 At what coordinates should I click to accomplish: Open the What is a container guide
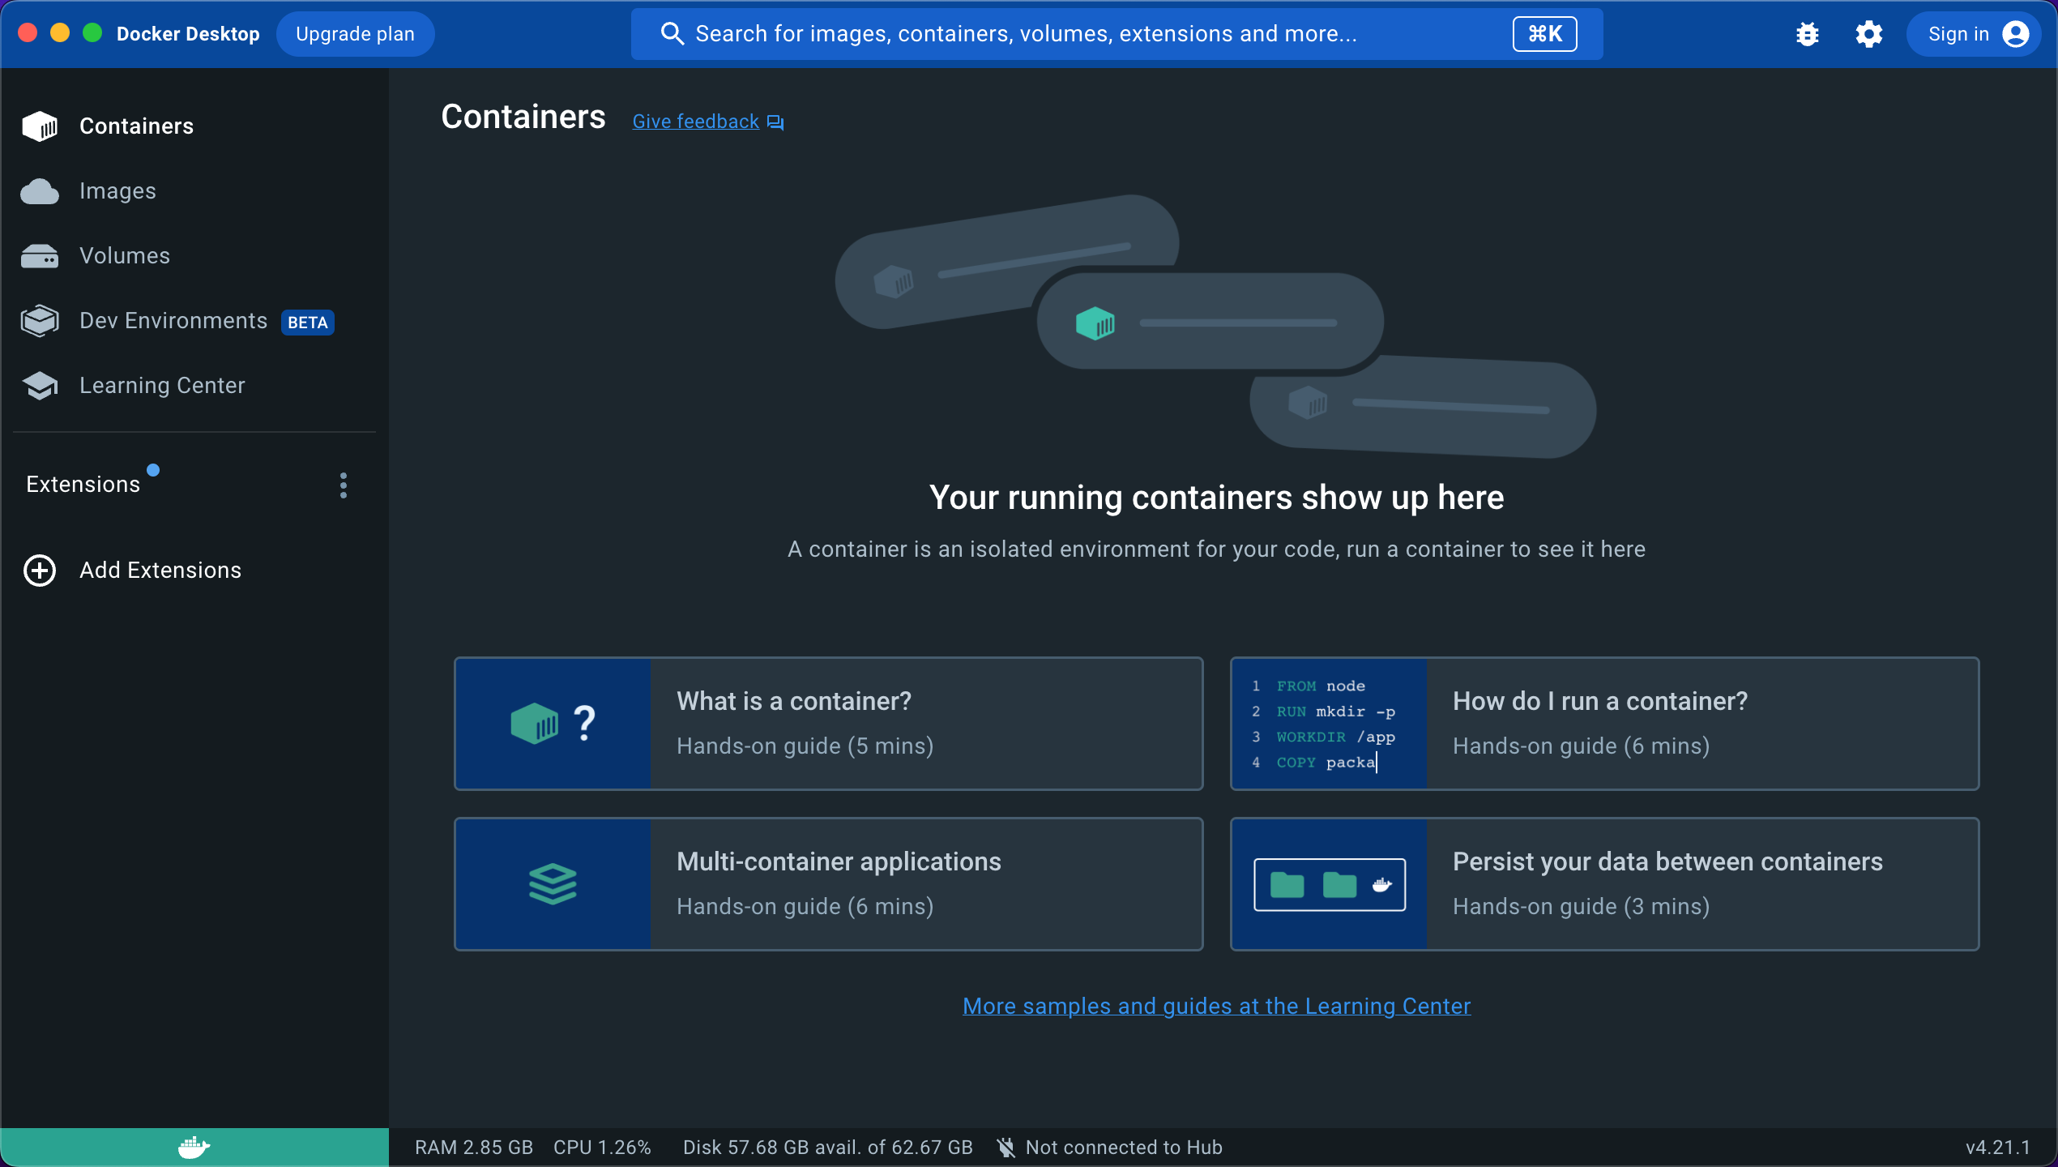[x=828, y=723]
